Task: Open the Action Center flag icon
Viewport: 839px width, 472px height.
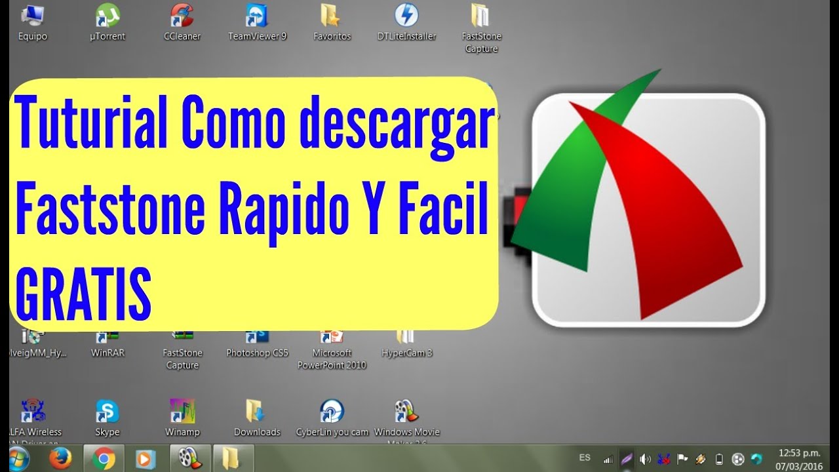Action: (682, 459)
